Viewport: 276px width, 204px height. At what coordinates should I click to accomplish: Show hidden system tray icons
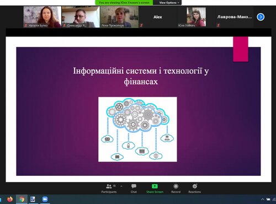pos(263,200)
